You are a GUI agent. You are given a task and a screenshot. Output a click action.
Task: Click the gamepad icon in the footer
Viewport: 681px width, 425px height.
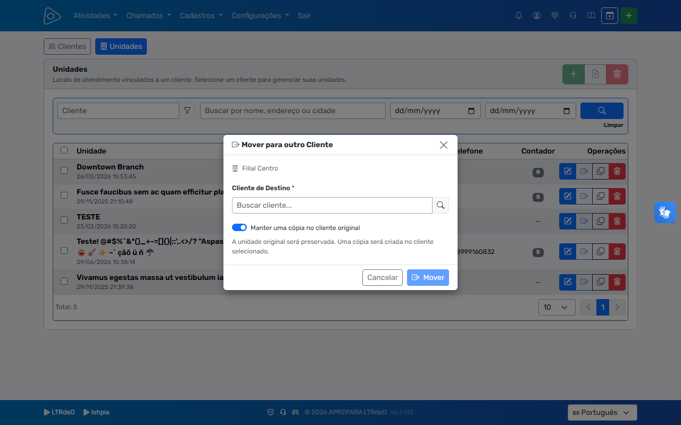[295, 412]
